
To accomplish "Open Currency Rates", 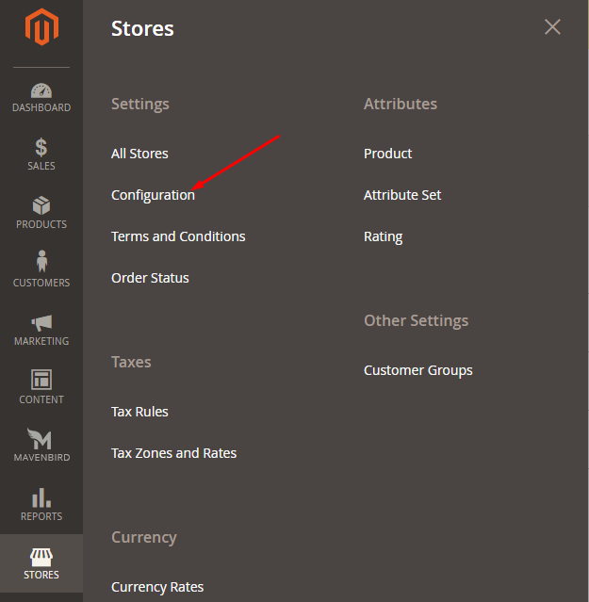I will click(x=157, y=587).
